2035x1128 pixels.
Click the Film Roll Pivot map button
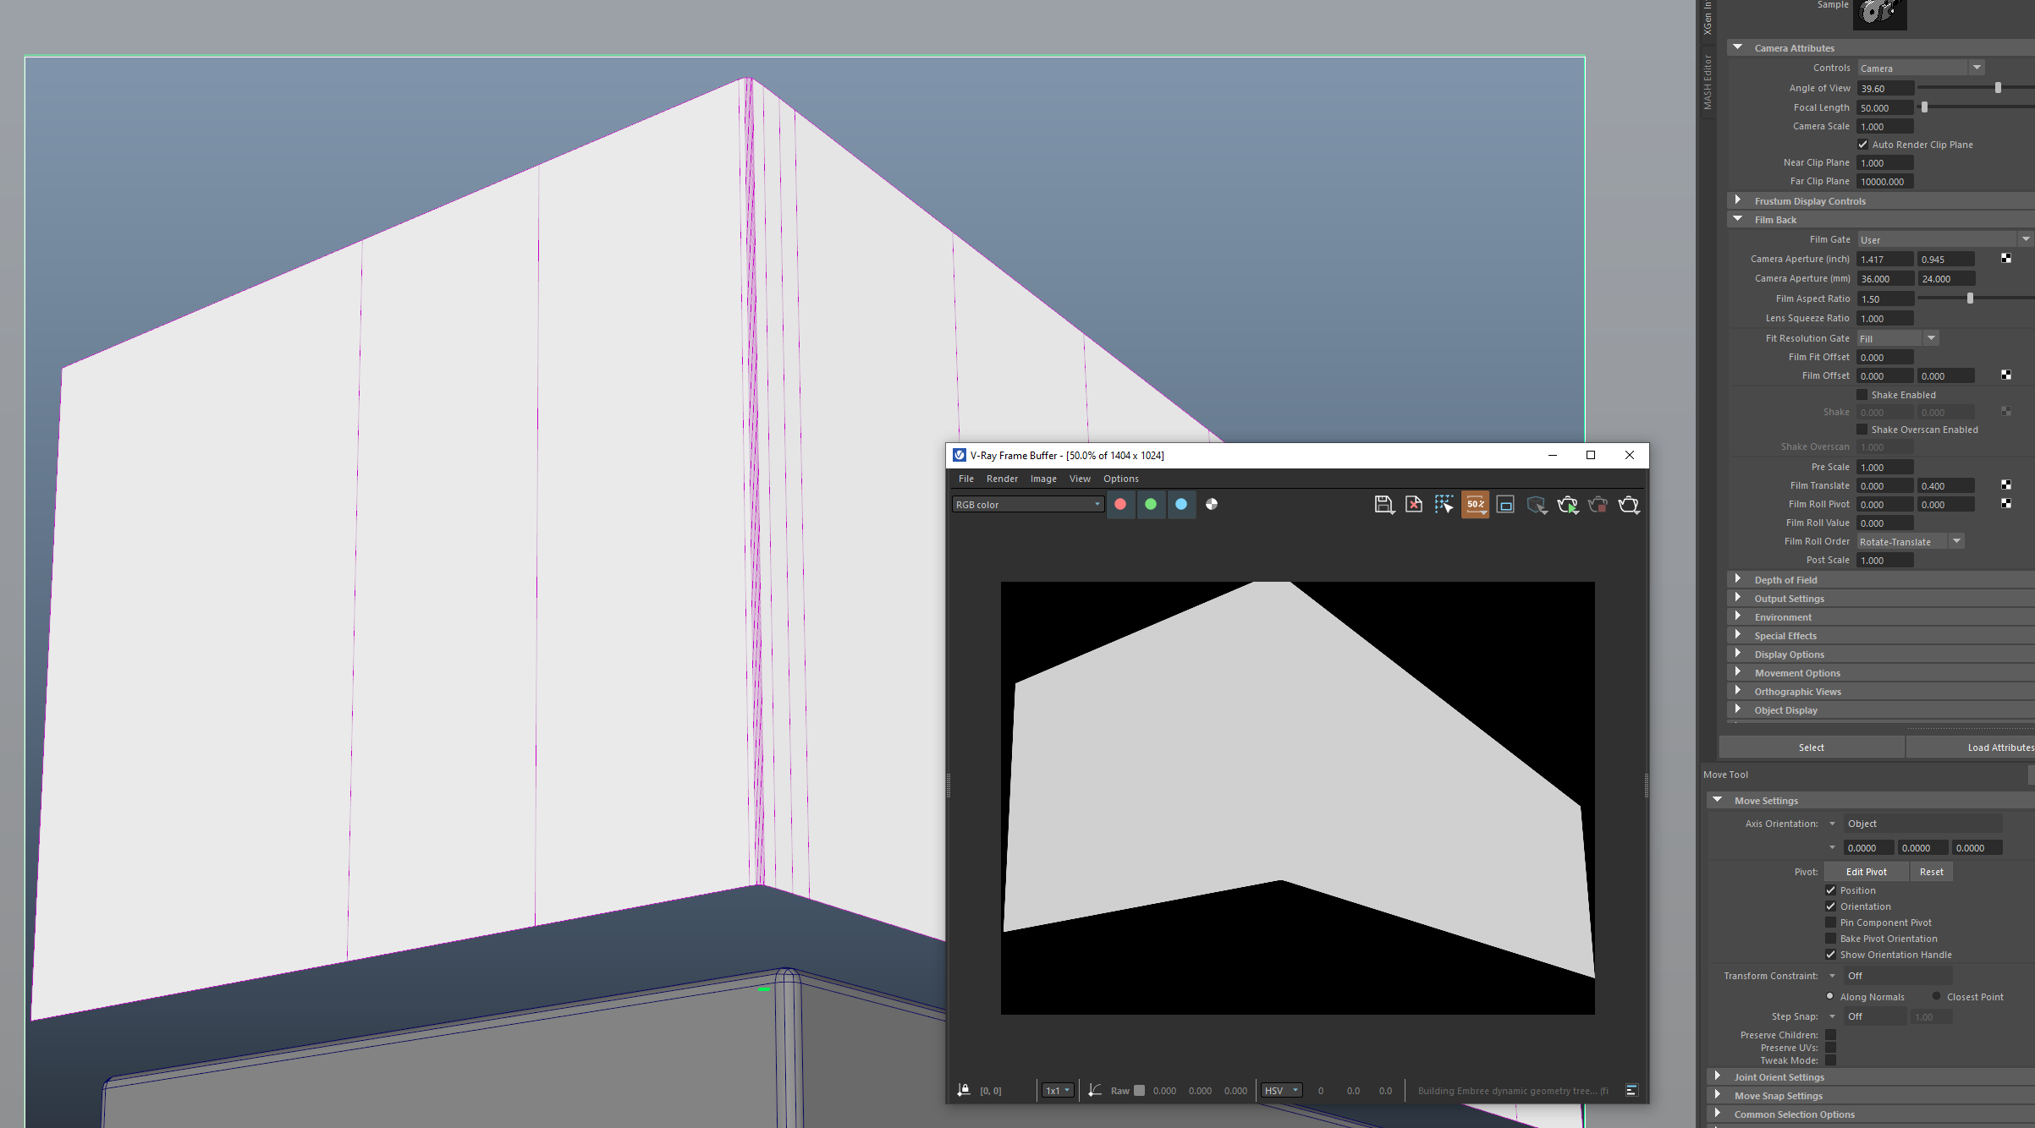[2006, 504]
